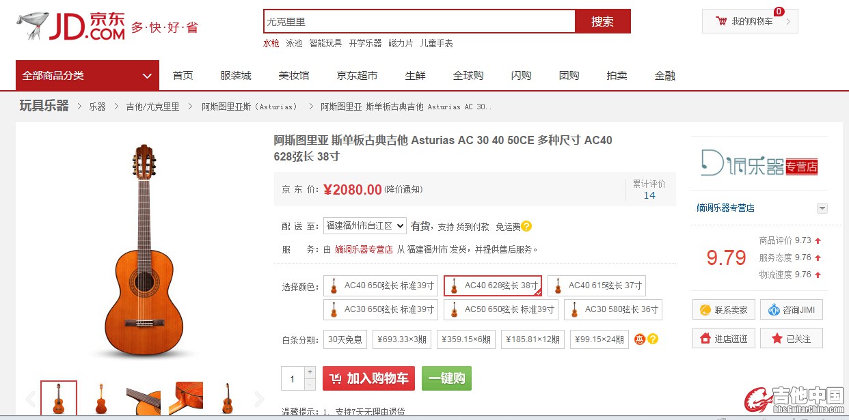
Task: Select the second guitar back-view thumbnail
Action: tap(101, 399)
